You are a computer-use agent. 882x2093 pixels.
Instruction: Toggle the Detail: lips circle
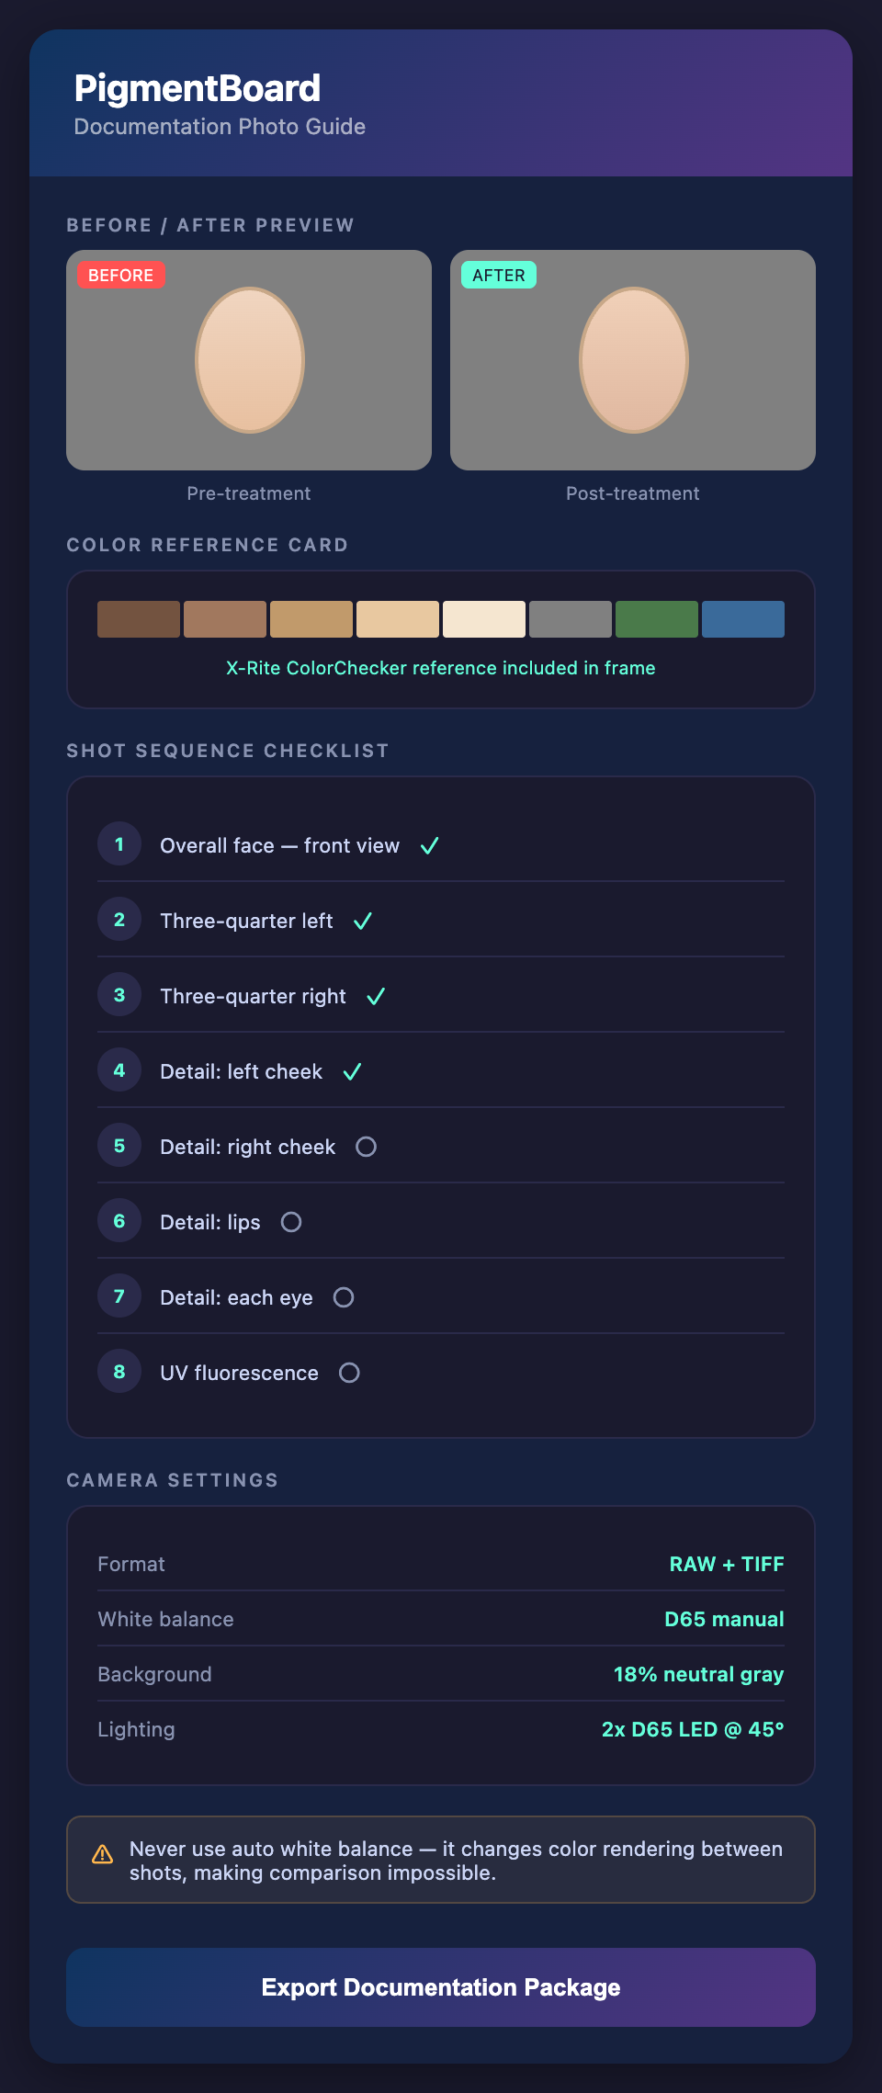coord(291,1222)
